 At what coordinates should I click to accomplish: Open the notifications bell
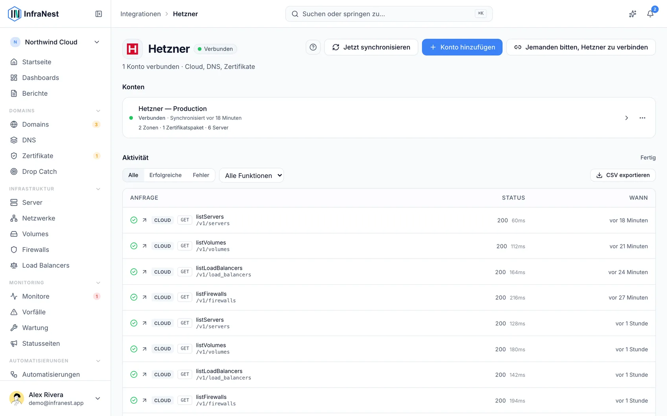(x=650, y=14)
